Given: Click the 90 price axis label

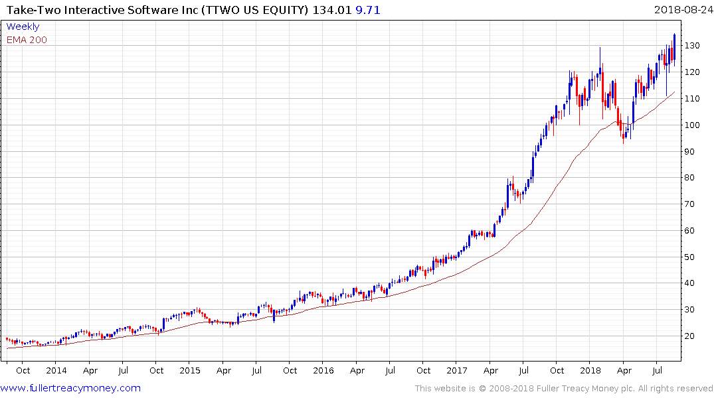Looking at the screenshot, I should click(689, 151).
